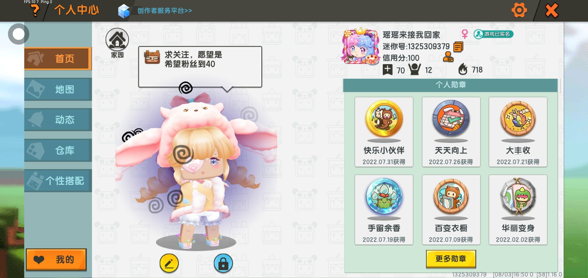This screenshot has height=278, width=588.
Task: Open the 创作者服务平台 link
Action: pos(165,11)
